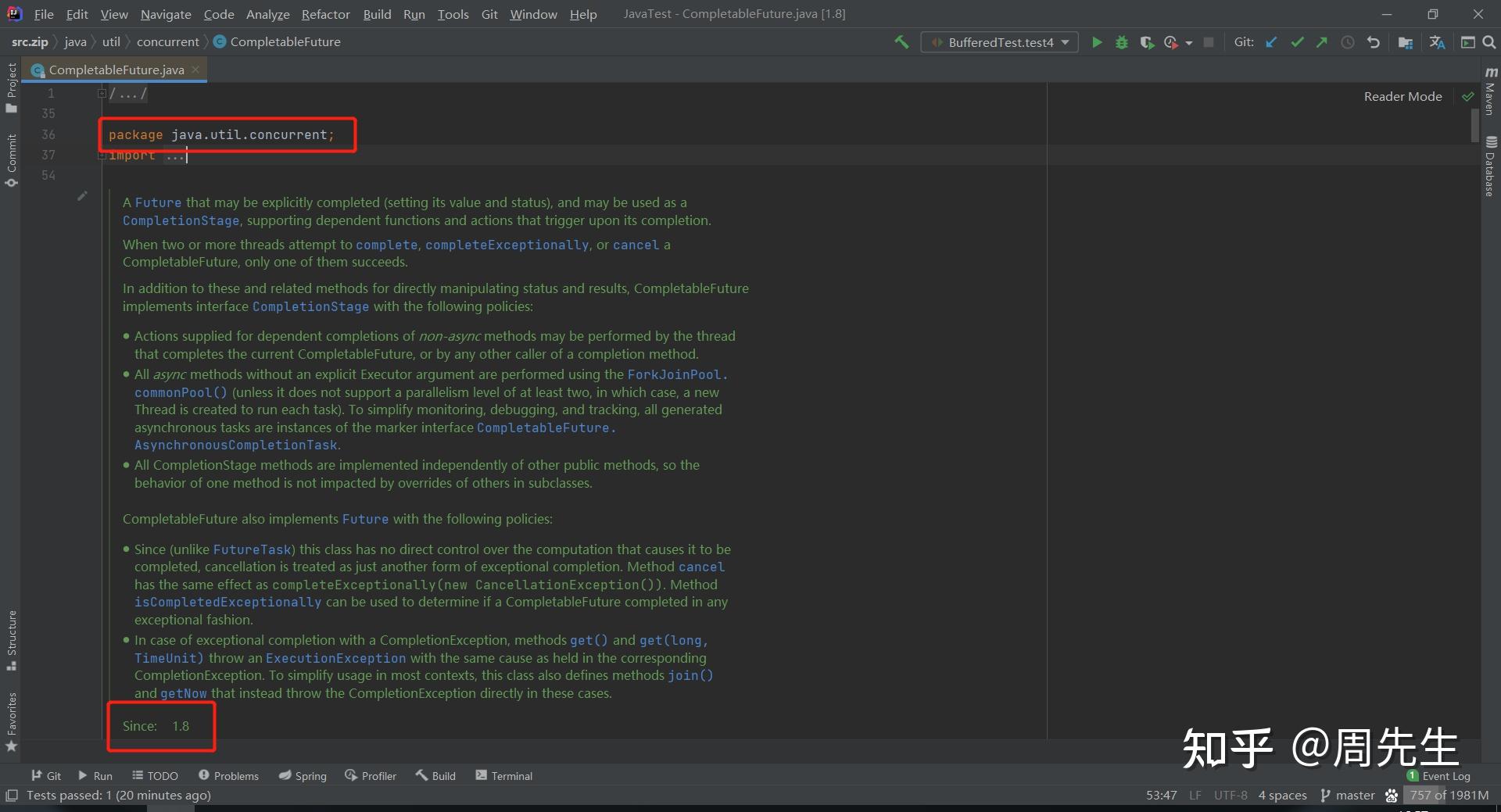Click CompletableFuture in the navigation breadcrumb
The height and width of the screenshot is (812, 1501).
(x=277, y=41)
